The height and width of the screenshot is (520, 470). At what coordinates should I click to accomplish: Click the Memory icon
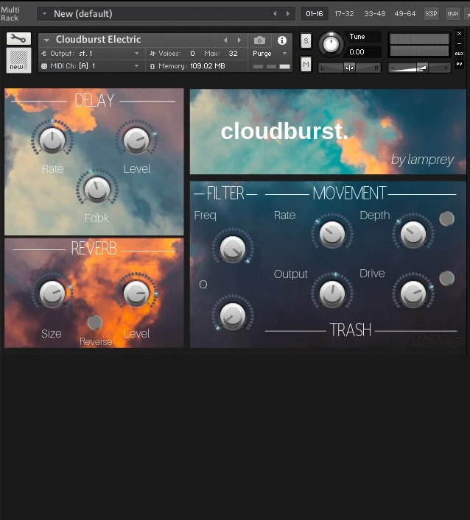click(152, 66)
